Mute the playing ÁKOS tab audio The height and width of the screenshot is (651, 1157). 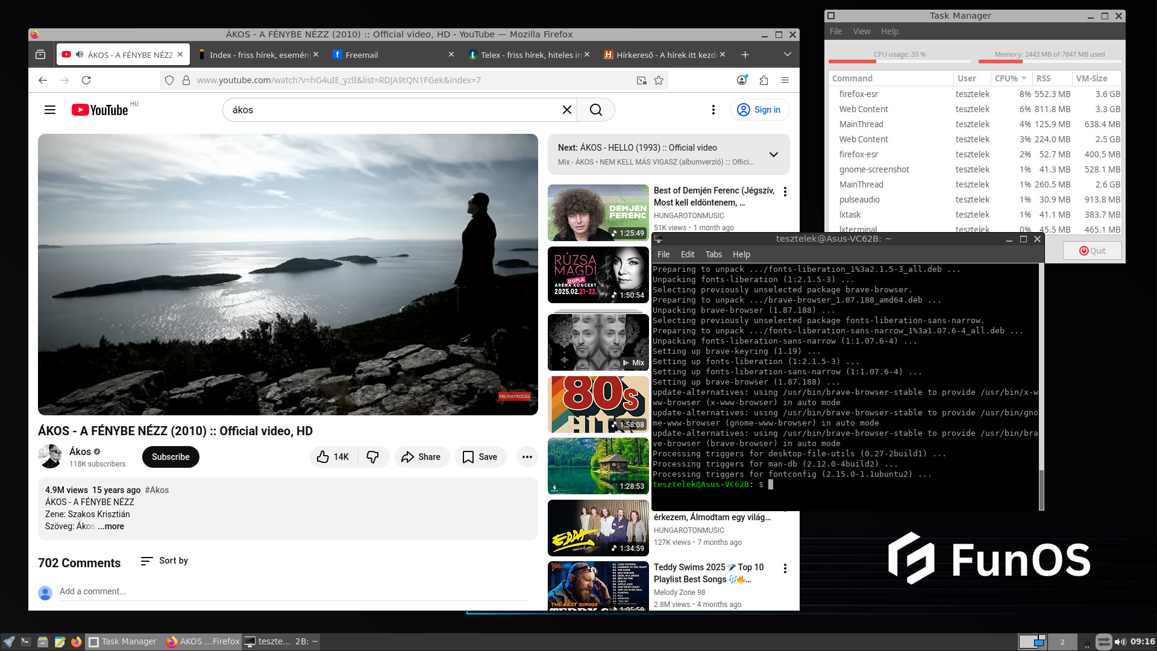coord(80,55)
